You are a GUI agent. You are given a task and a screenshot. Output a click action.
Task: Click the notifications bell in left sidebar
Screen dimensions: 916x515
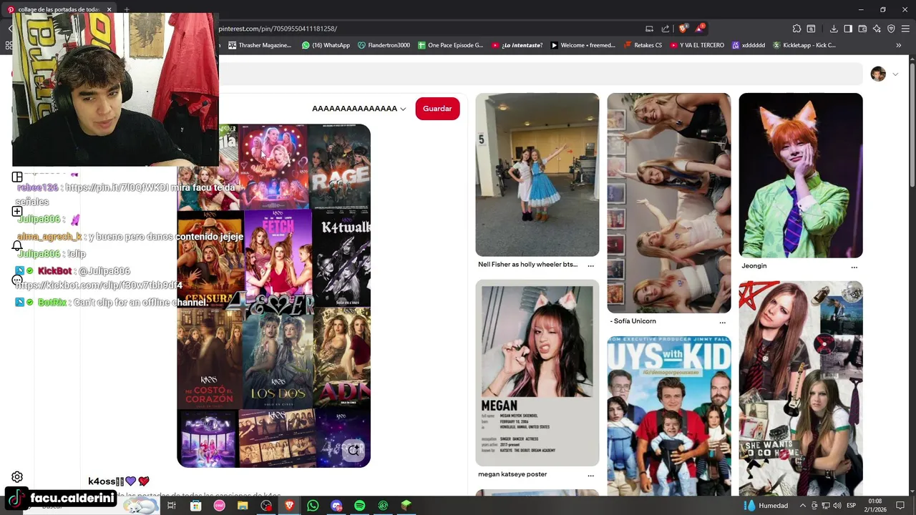tap(17, 245)
